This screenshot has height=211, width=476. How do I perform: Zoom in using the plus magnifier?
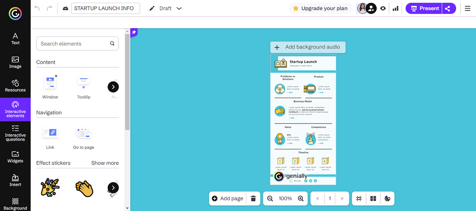click(x=301, y=198)
